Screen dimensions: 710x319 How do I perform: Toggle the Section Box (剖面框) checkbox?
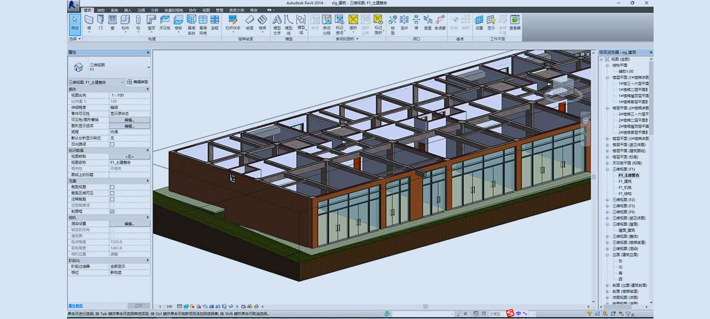click(112, 211)
